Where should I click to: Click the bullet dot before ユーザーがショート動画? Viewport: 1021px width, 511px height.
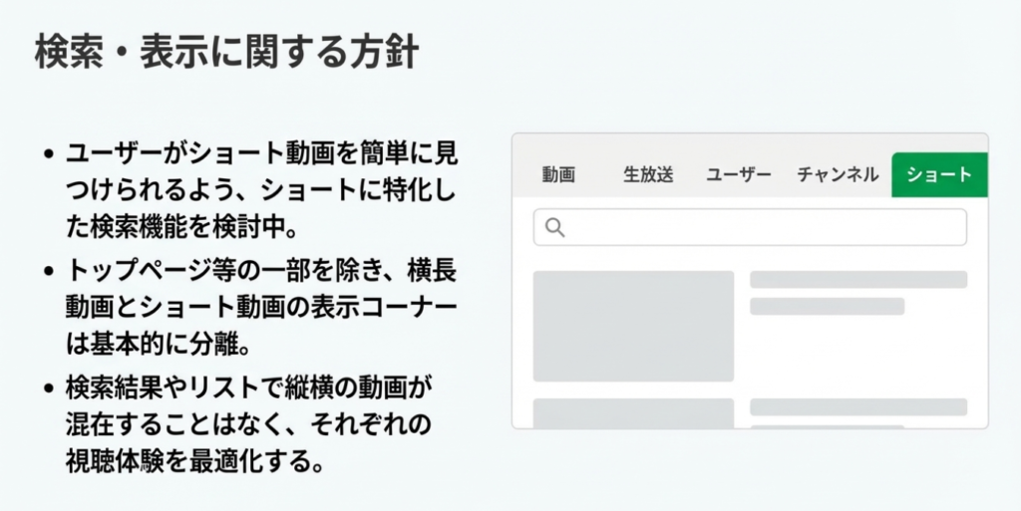tap(49, 155)
